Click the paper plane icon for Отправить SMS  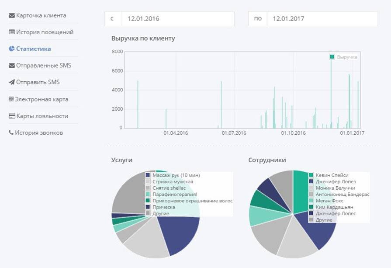pos(12,82)
